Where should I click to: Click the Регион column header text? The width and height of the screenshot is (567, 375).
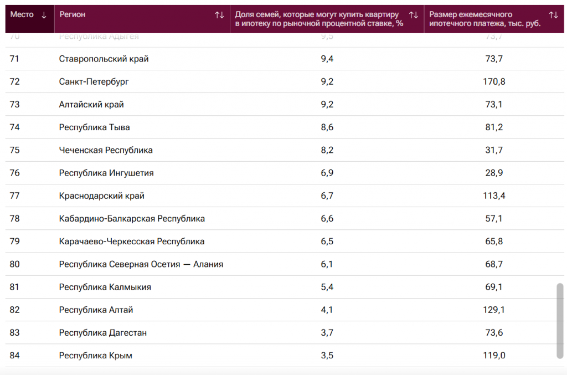click(73, 15)
